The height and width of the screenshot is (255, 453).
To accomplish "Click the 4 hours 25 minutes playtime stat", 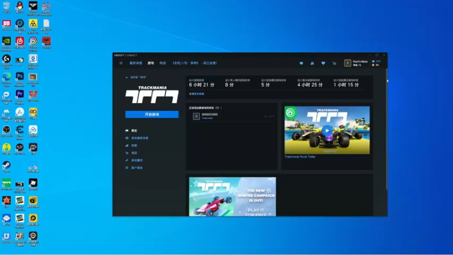I will tap(310, 84).
